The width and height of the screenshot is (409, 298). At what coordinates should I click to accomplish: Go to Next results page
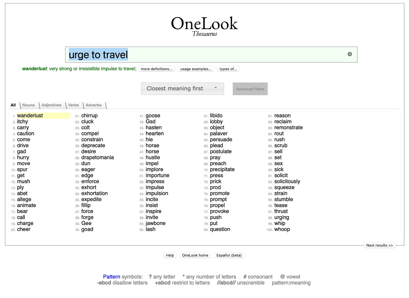(x=380, y=245)
